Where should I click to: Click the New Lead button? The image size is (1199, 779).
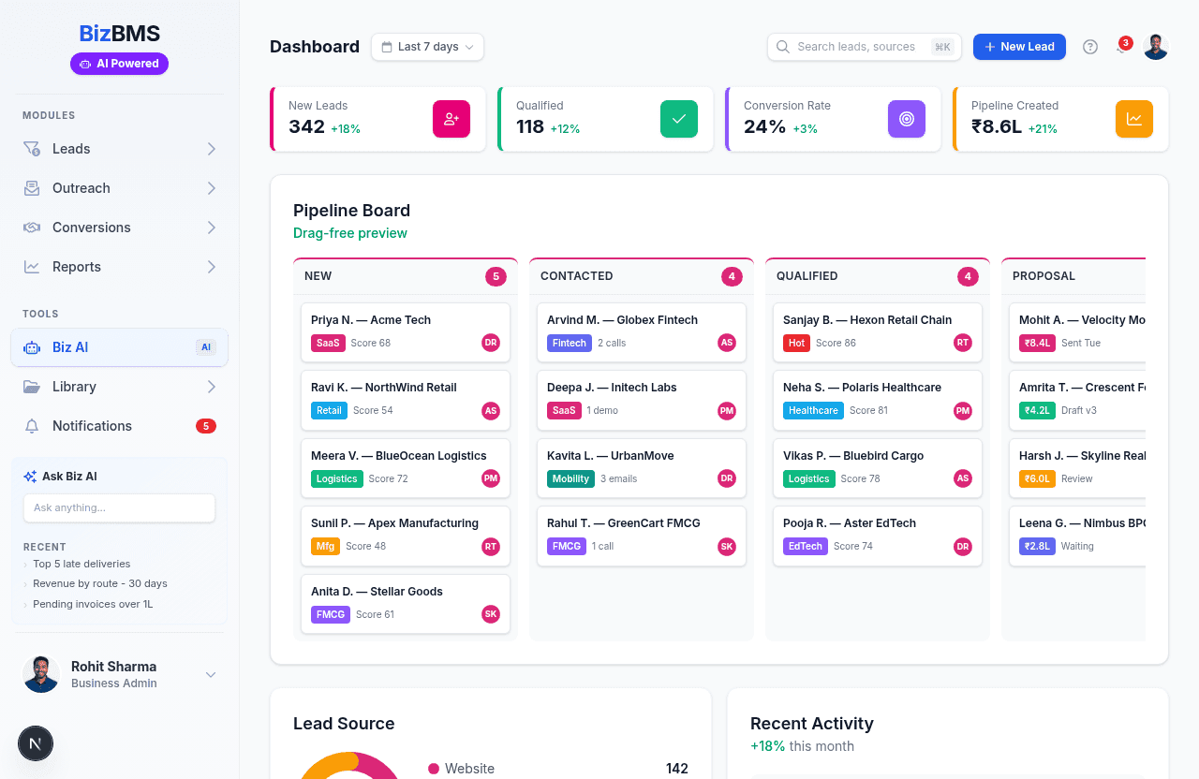[1019, 47]
